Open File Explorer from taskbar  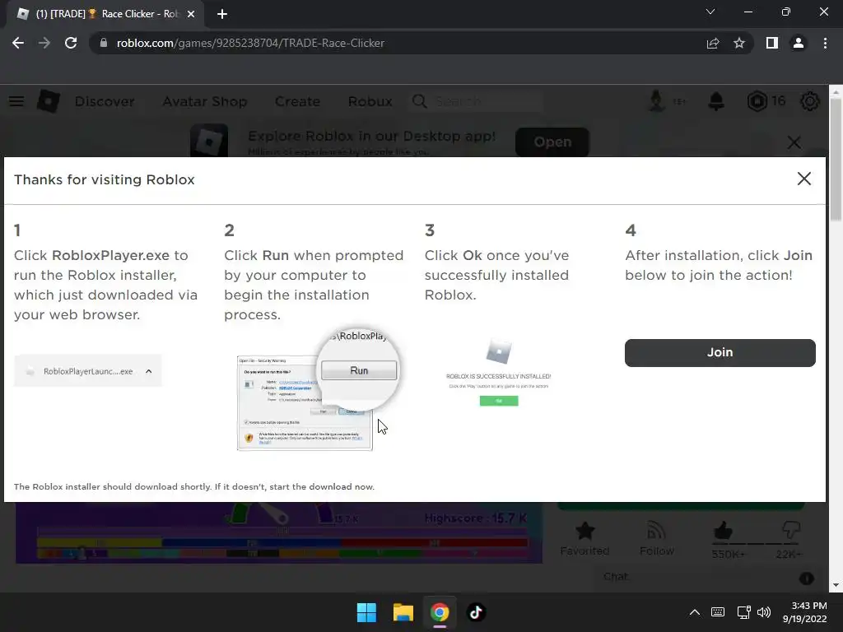(x=403, y=612)
